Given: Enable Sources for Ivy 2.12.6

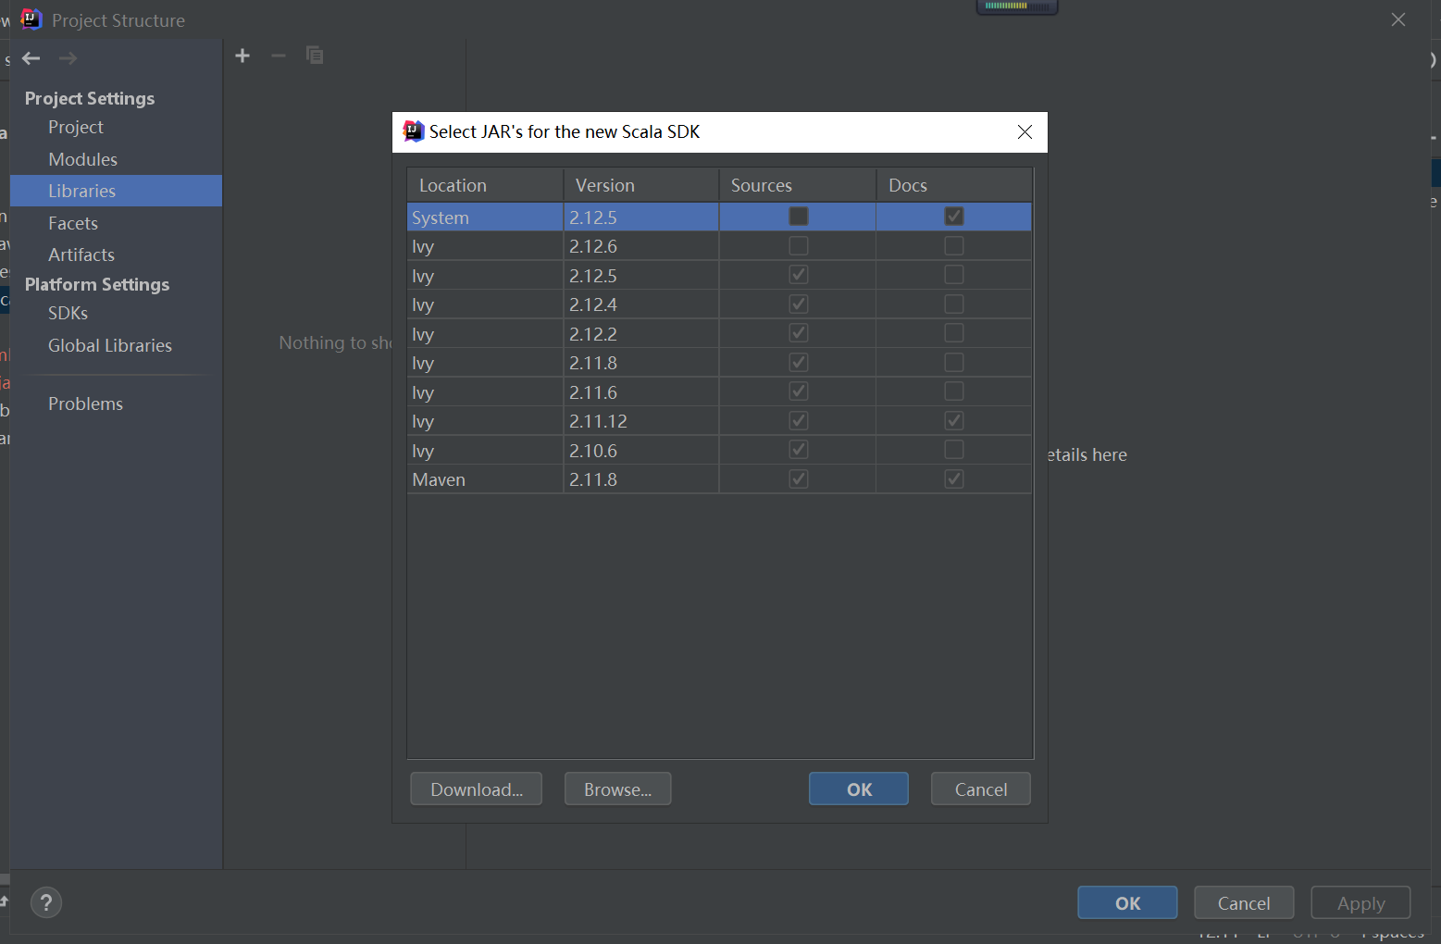Looking at the screenshot, I should point(797,245).
